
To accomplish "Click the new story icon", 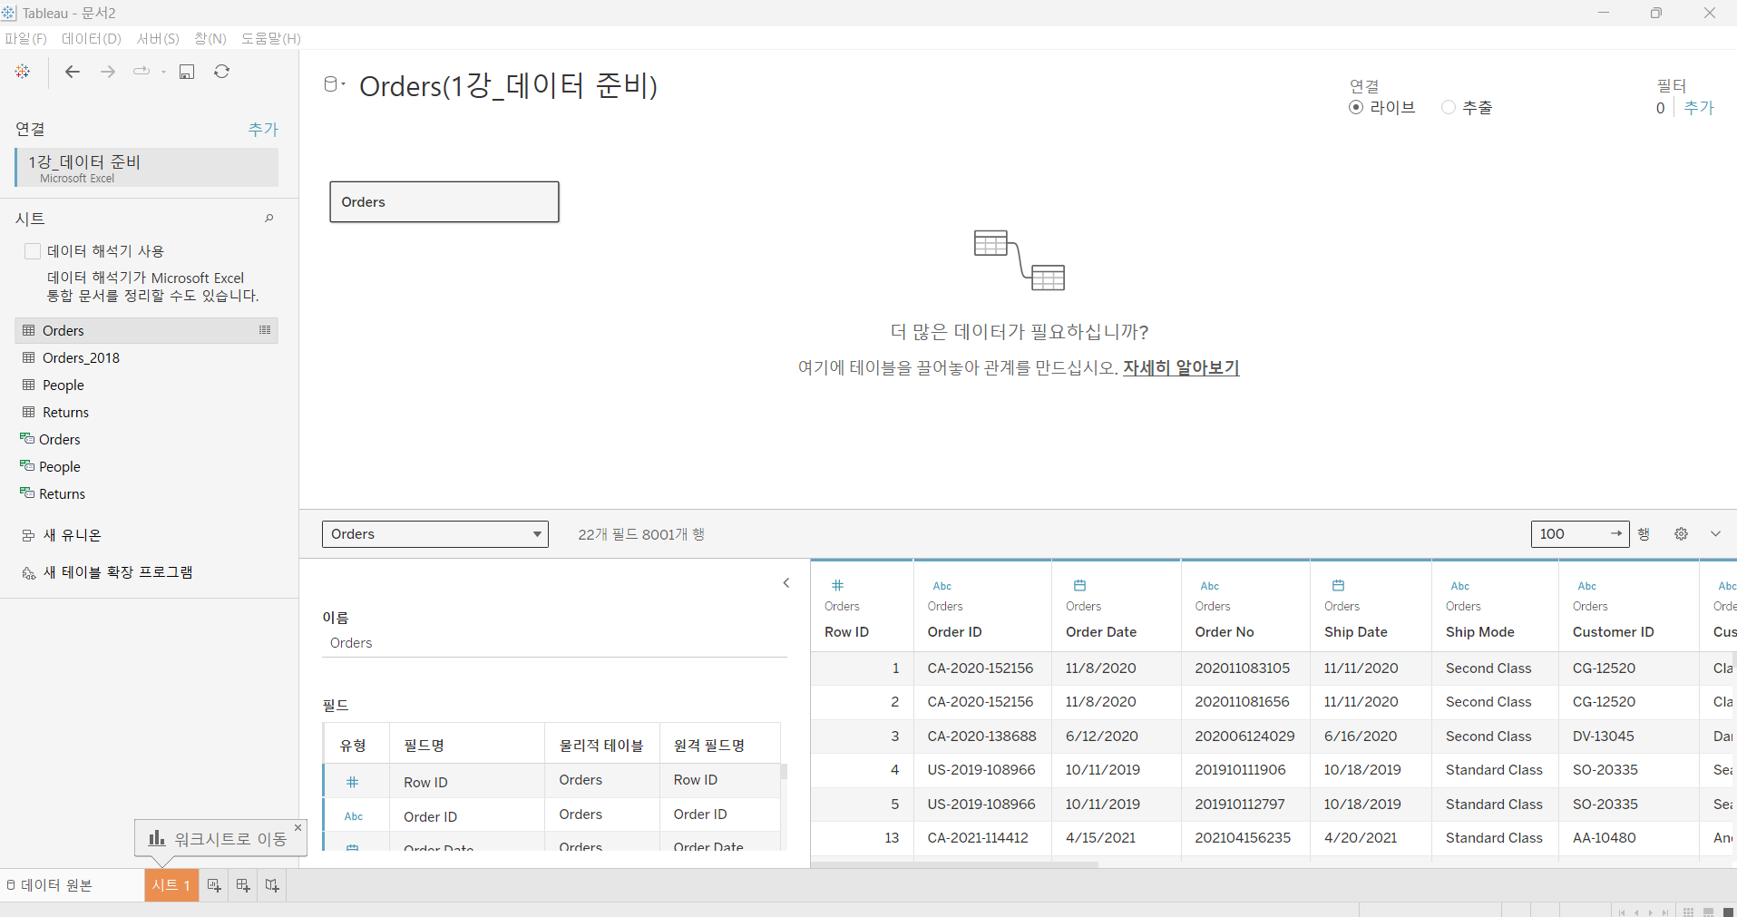I will tap(272, 885).
